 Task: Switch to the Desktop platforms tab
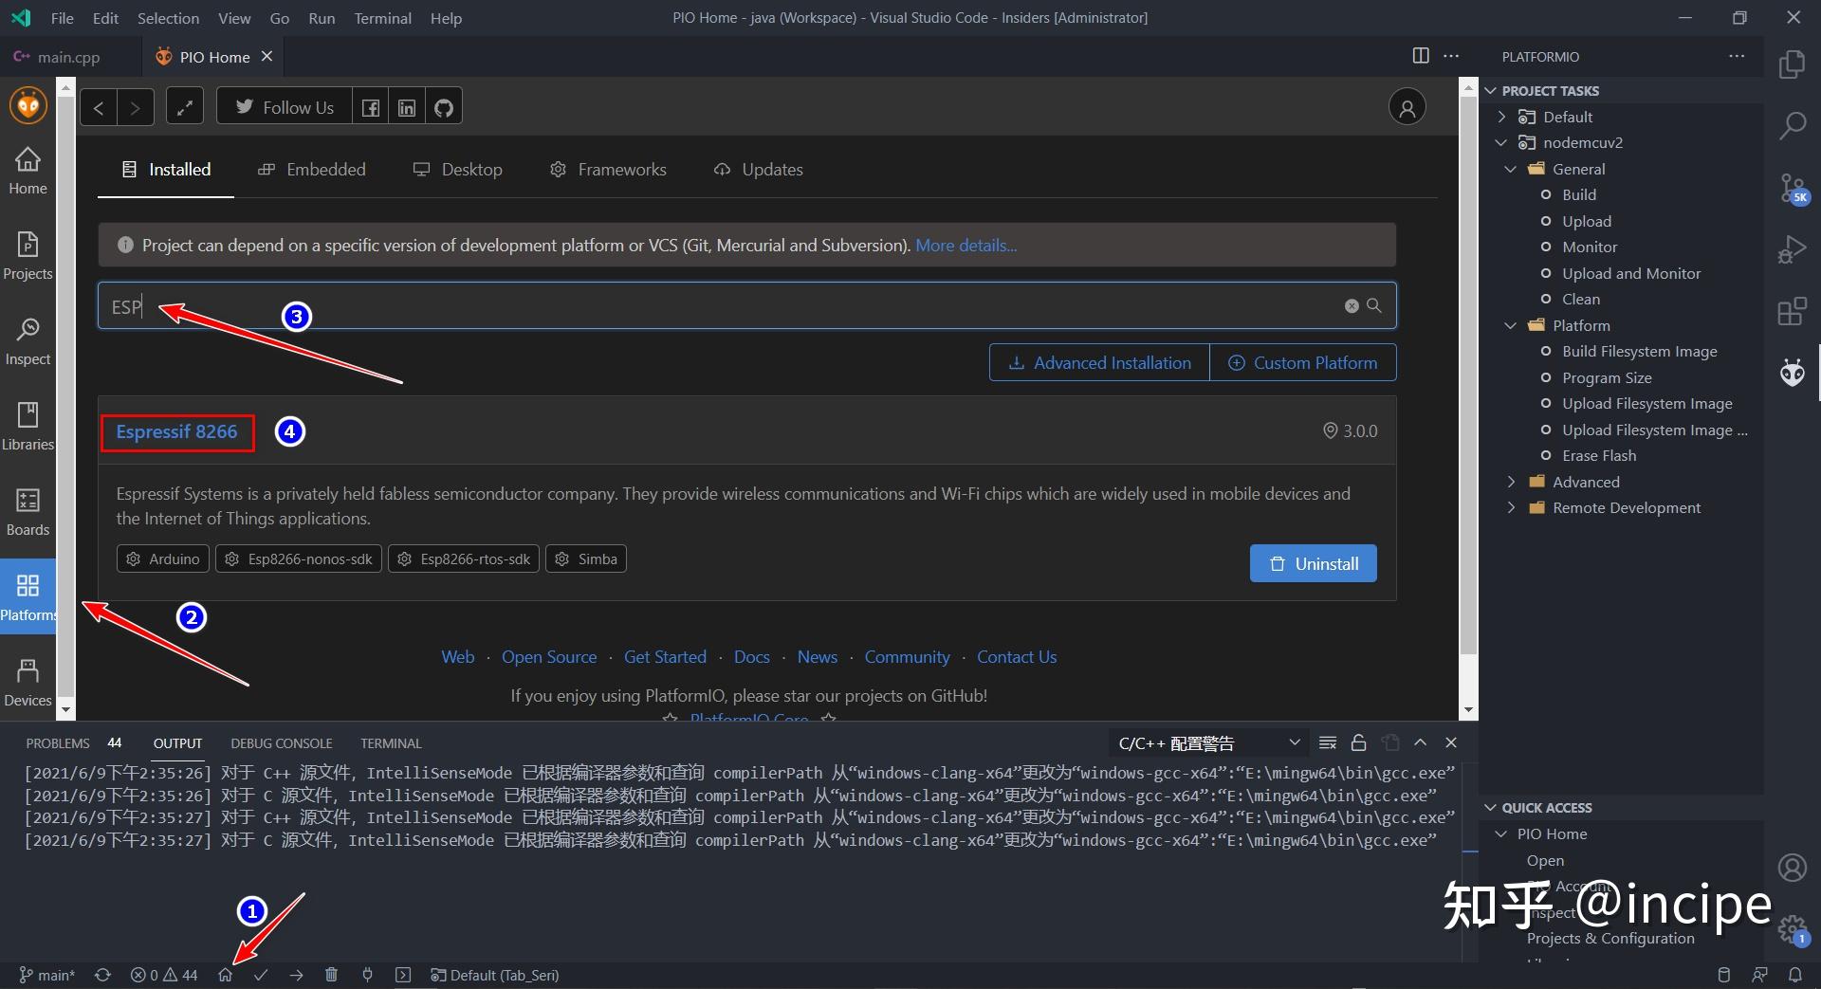click(457, 170)
